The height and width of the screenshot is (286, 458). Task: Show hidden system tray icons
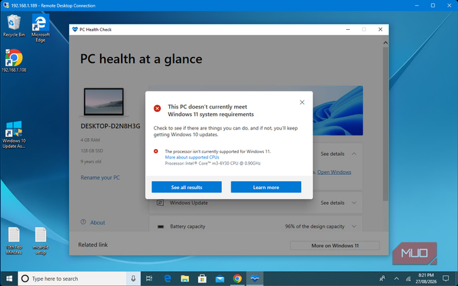[x=396, y=279]
